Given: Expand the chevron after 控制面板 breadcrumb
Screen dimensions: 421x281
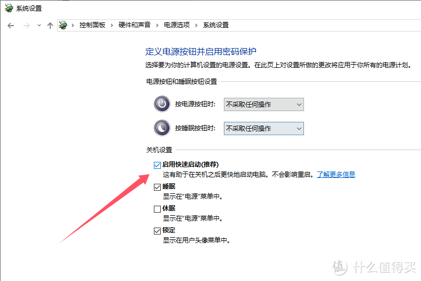Looking at the screenshot, I should pyautogui.click(x=112, y=26).
